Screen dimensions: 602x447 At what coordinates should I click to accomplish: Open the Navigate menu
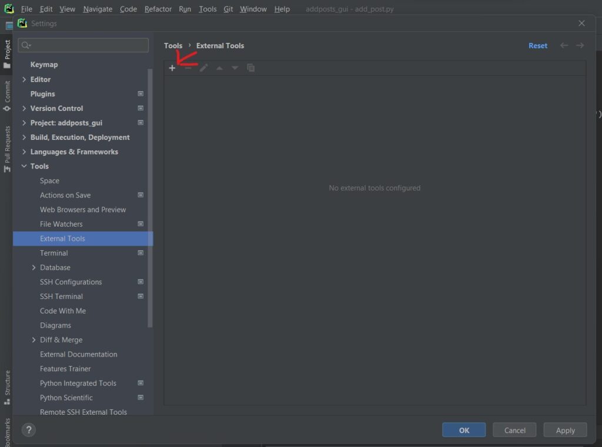click(96, 9)
